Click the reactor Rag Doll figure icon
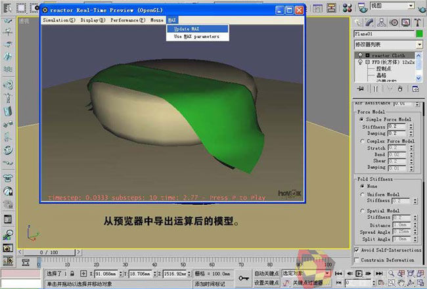 tap(8, 98)
